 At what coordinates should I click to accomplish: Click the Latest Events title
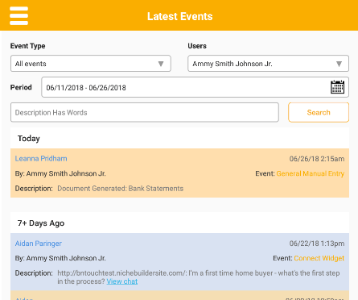tap(180, 16)
